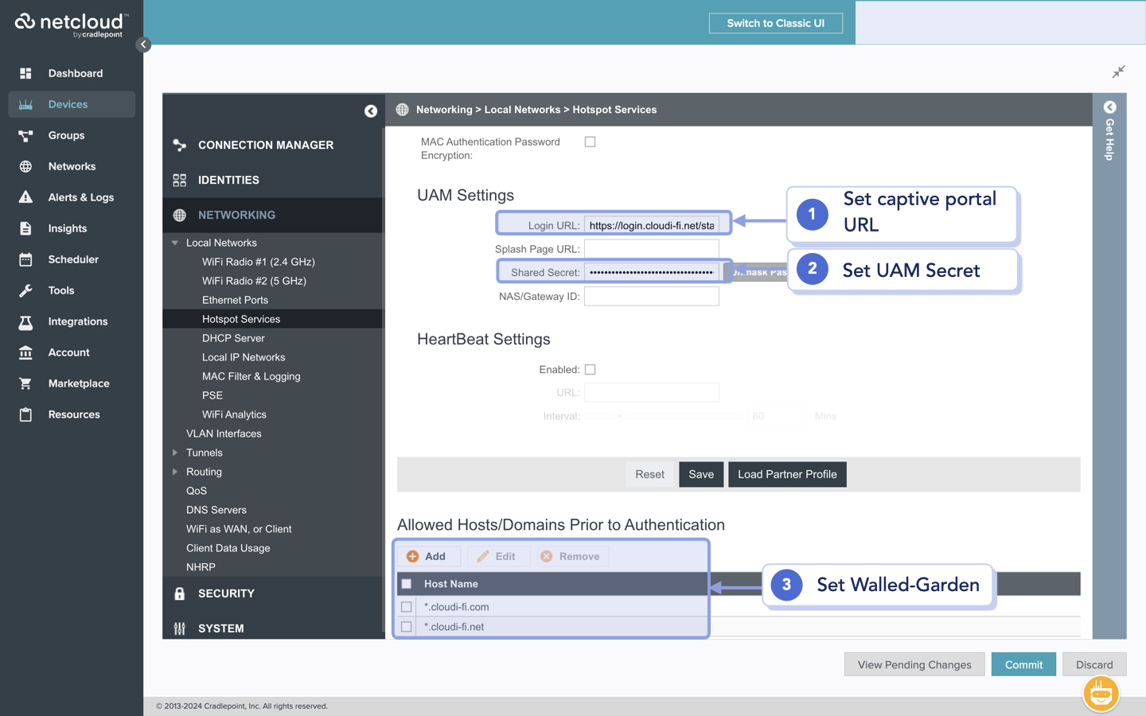
Task: Open the Scheduler calendar icon
Action: point(25,259)
